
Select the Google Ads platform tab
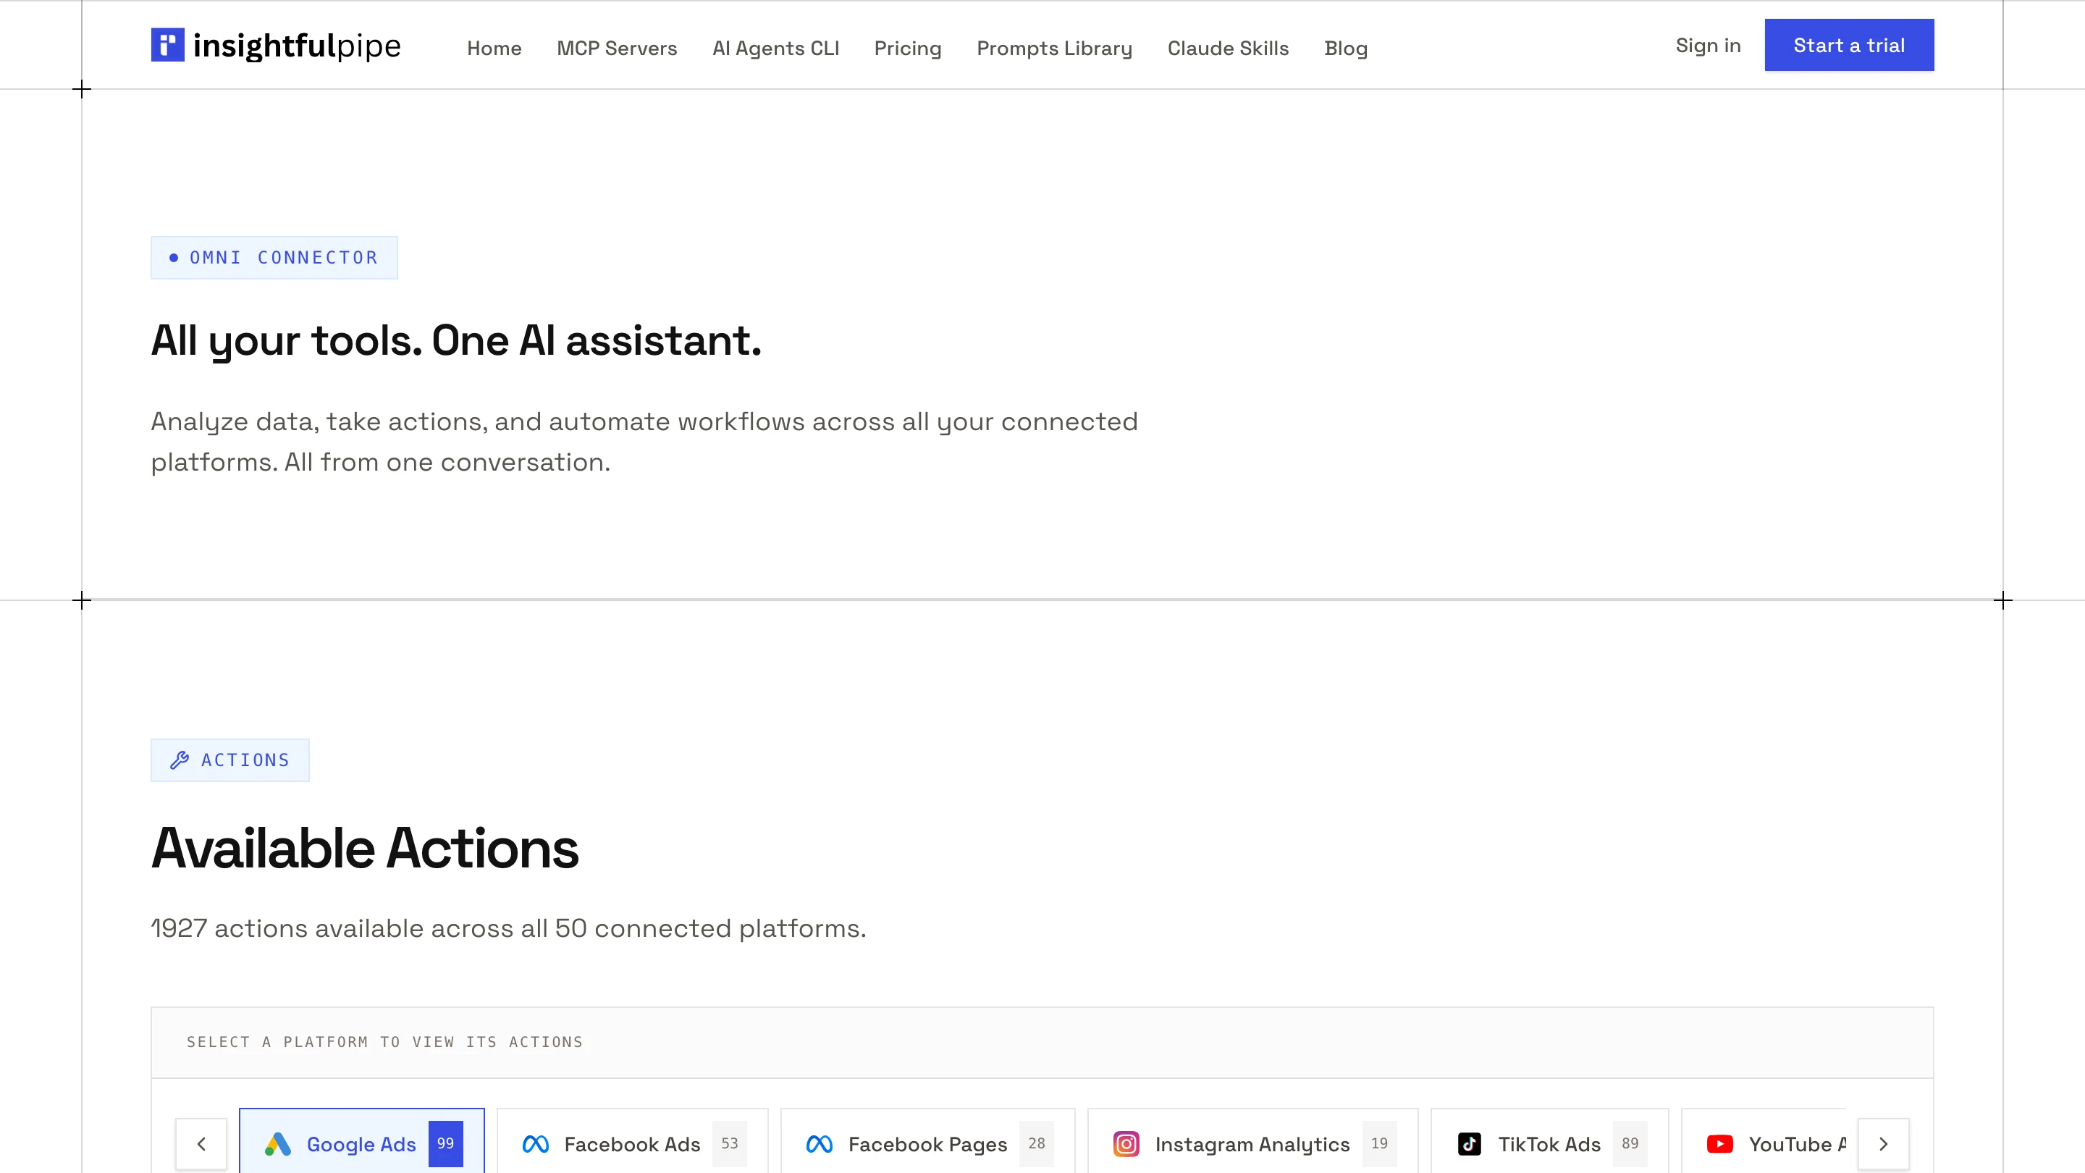pyautogui.click(x=362, y=1141)
